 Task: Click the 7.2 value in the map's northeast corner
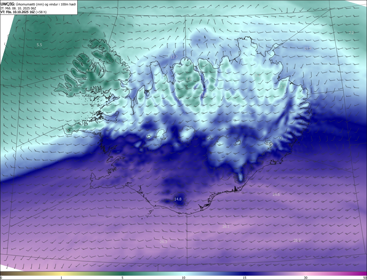pos(351,33)
